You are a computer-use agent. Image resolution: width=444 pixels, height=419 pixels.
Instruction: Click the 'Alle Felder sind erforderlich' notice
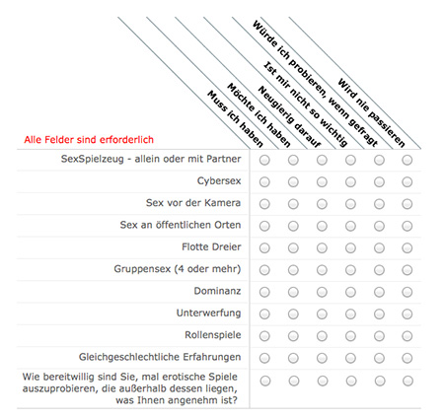pos(89,140)
